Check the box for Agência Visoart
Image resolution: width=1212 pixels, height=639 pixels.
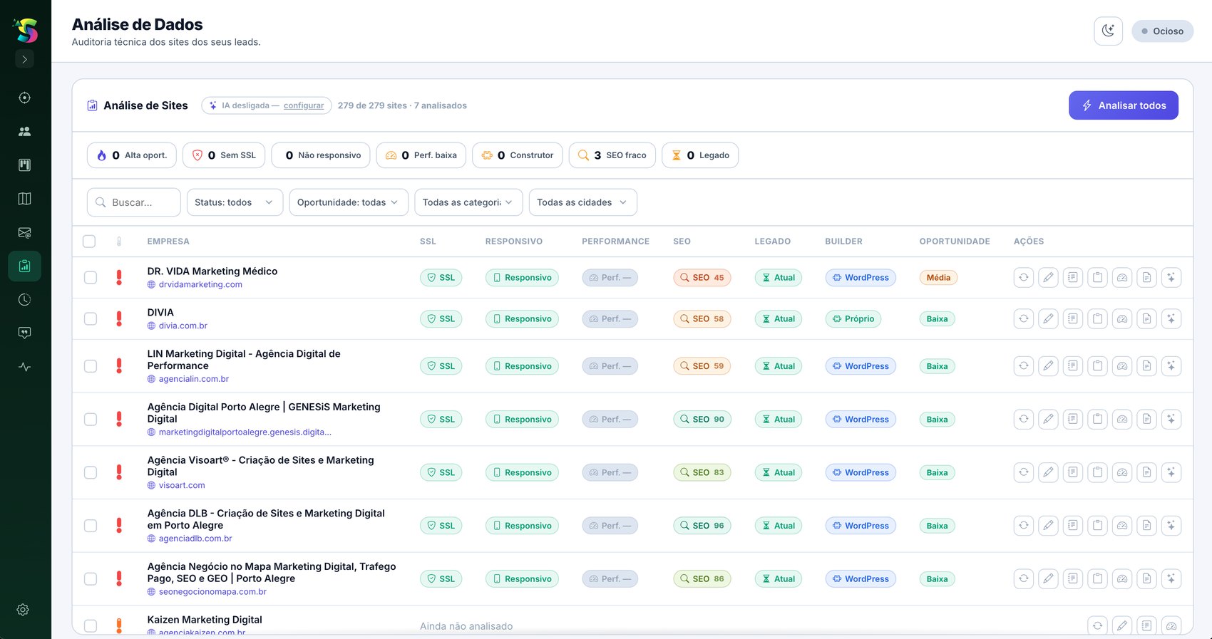point(91,472)
